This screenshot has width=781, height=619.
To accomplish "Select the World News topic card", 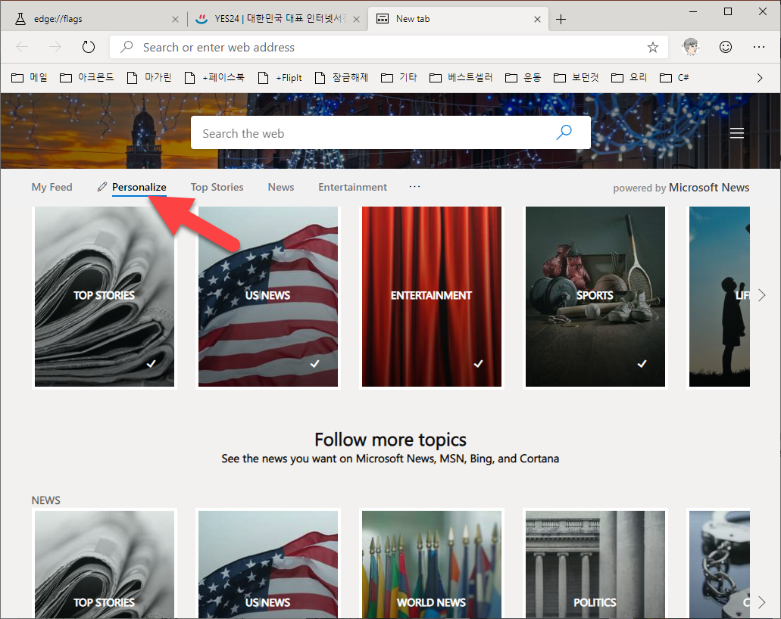I will (432, 565).
